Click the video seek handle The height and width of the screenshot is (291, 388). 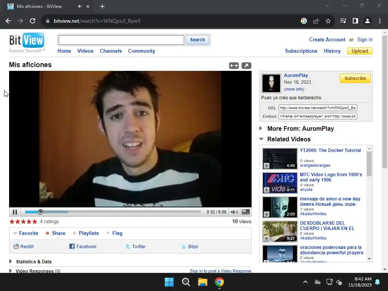click(41, 212)
